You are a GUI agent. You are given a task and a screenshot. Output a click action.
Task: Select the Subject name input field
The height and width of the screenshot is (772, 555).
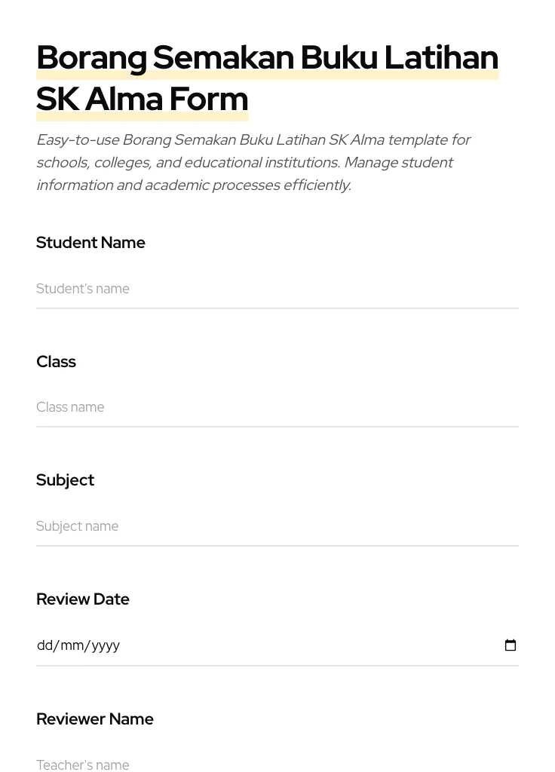[x=277, y=526]
